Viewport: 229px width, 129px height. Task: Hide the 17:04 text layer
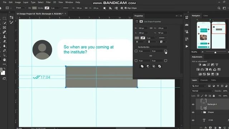[x=193, y=120]
